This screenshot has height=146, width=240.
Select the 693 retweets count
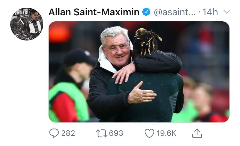coord(116,133)
